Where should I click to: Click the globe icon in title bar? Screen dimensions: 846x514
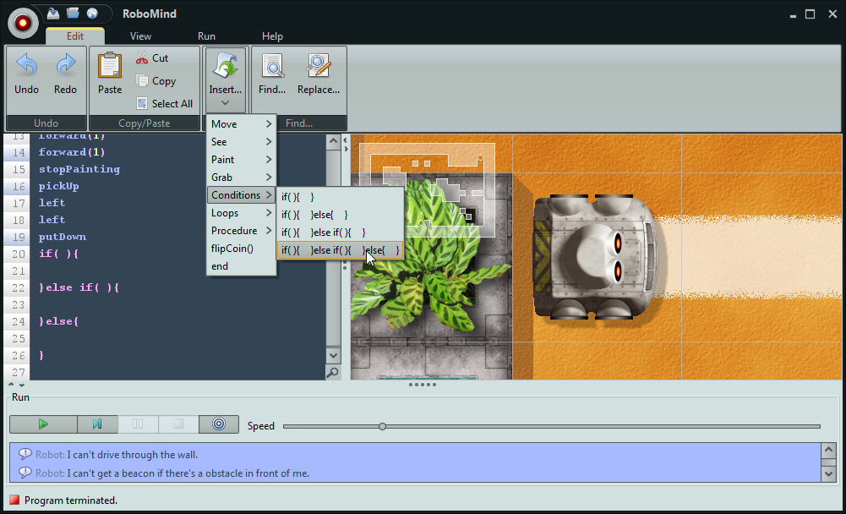coord(92,14)
